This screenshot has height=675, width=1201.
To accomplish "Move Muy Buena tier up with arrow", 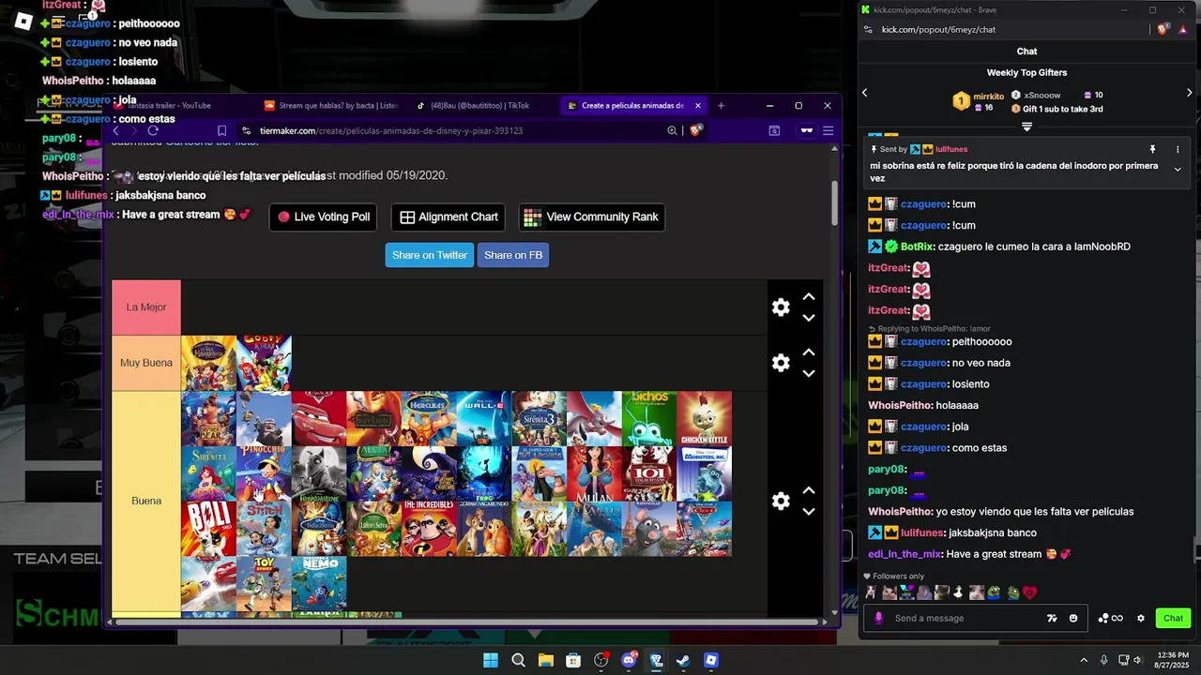I will (809, 352).
